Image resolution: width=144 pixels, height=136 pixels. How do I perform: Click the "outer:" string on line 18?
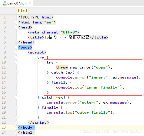point(89,103)
